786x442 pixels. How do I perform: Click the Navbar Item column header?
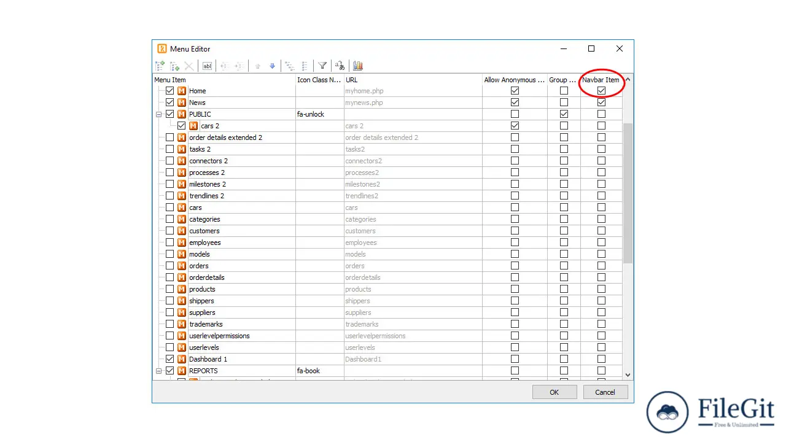point(601,80)
